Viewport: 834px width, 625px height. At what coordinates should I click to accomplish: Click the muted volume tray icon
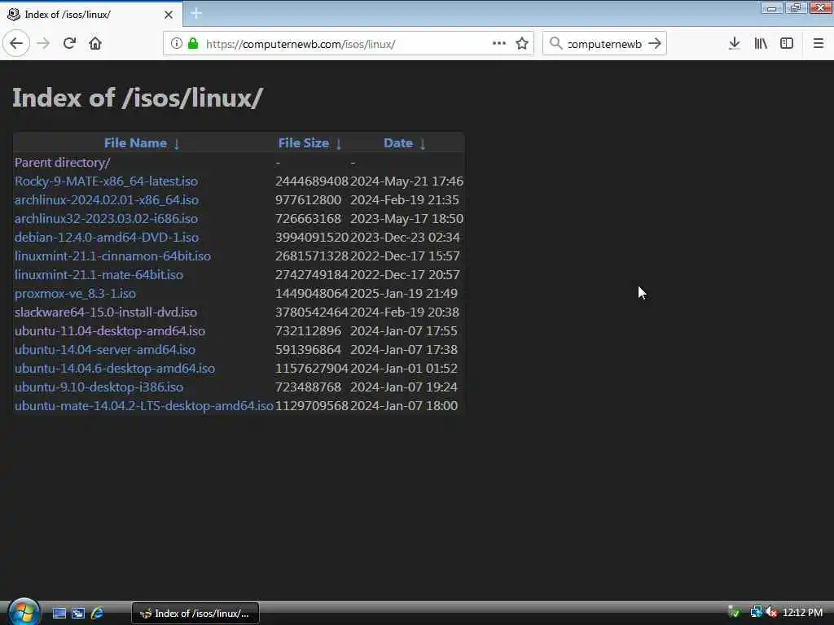[772, 613]
